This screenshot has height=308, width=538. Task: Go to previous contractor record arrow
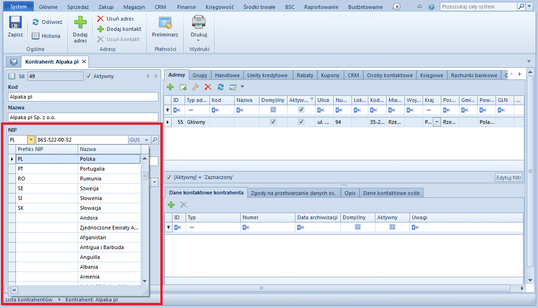tap(148, 76)
